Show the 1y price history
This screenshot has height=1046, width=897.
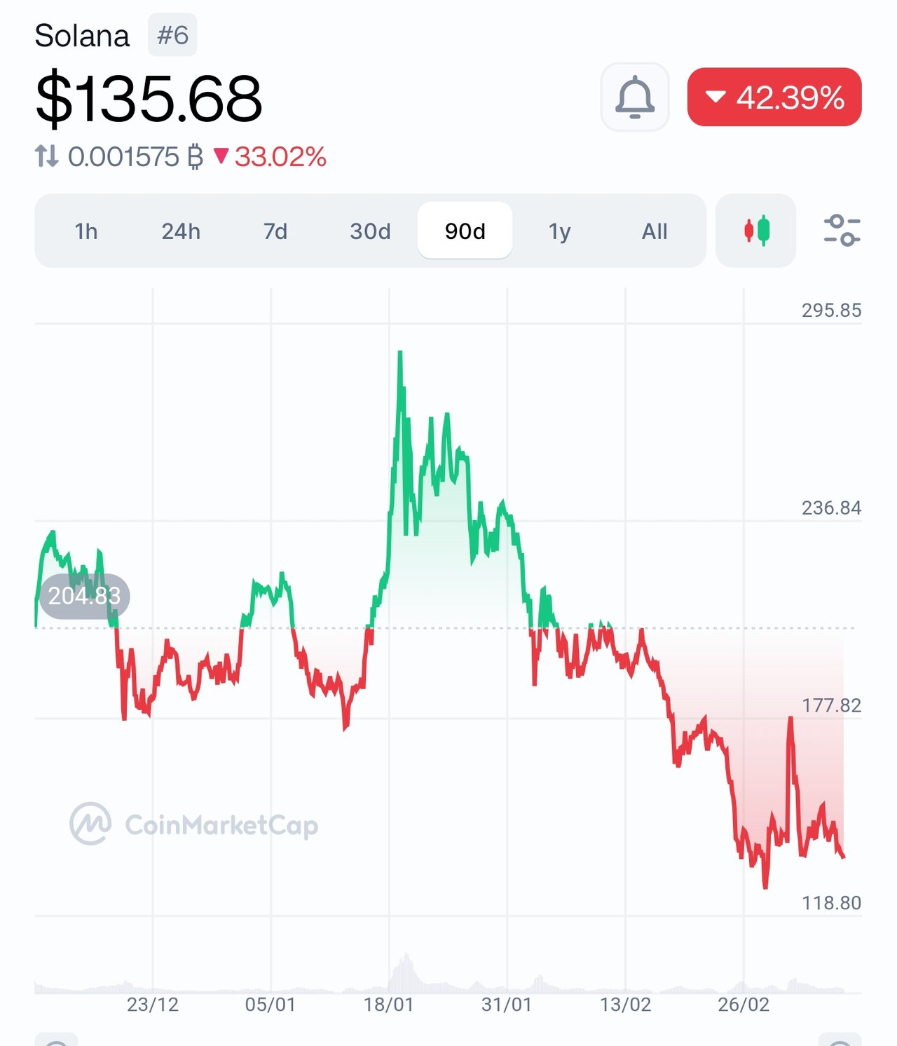(560, 231)
